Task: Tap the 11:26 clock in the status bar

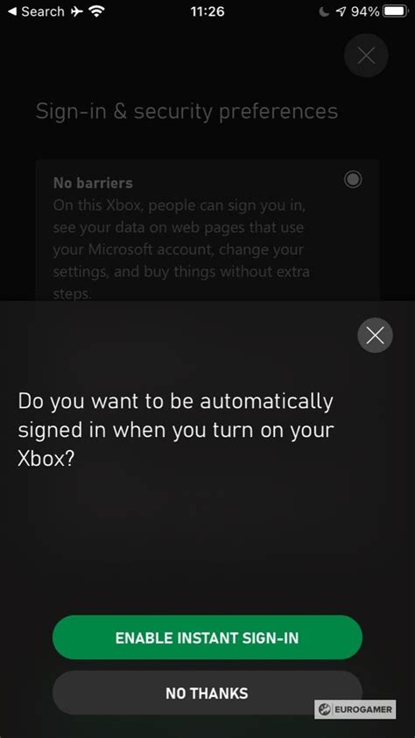Action: pos(207,11)
